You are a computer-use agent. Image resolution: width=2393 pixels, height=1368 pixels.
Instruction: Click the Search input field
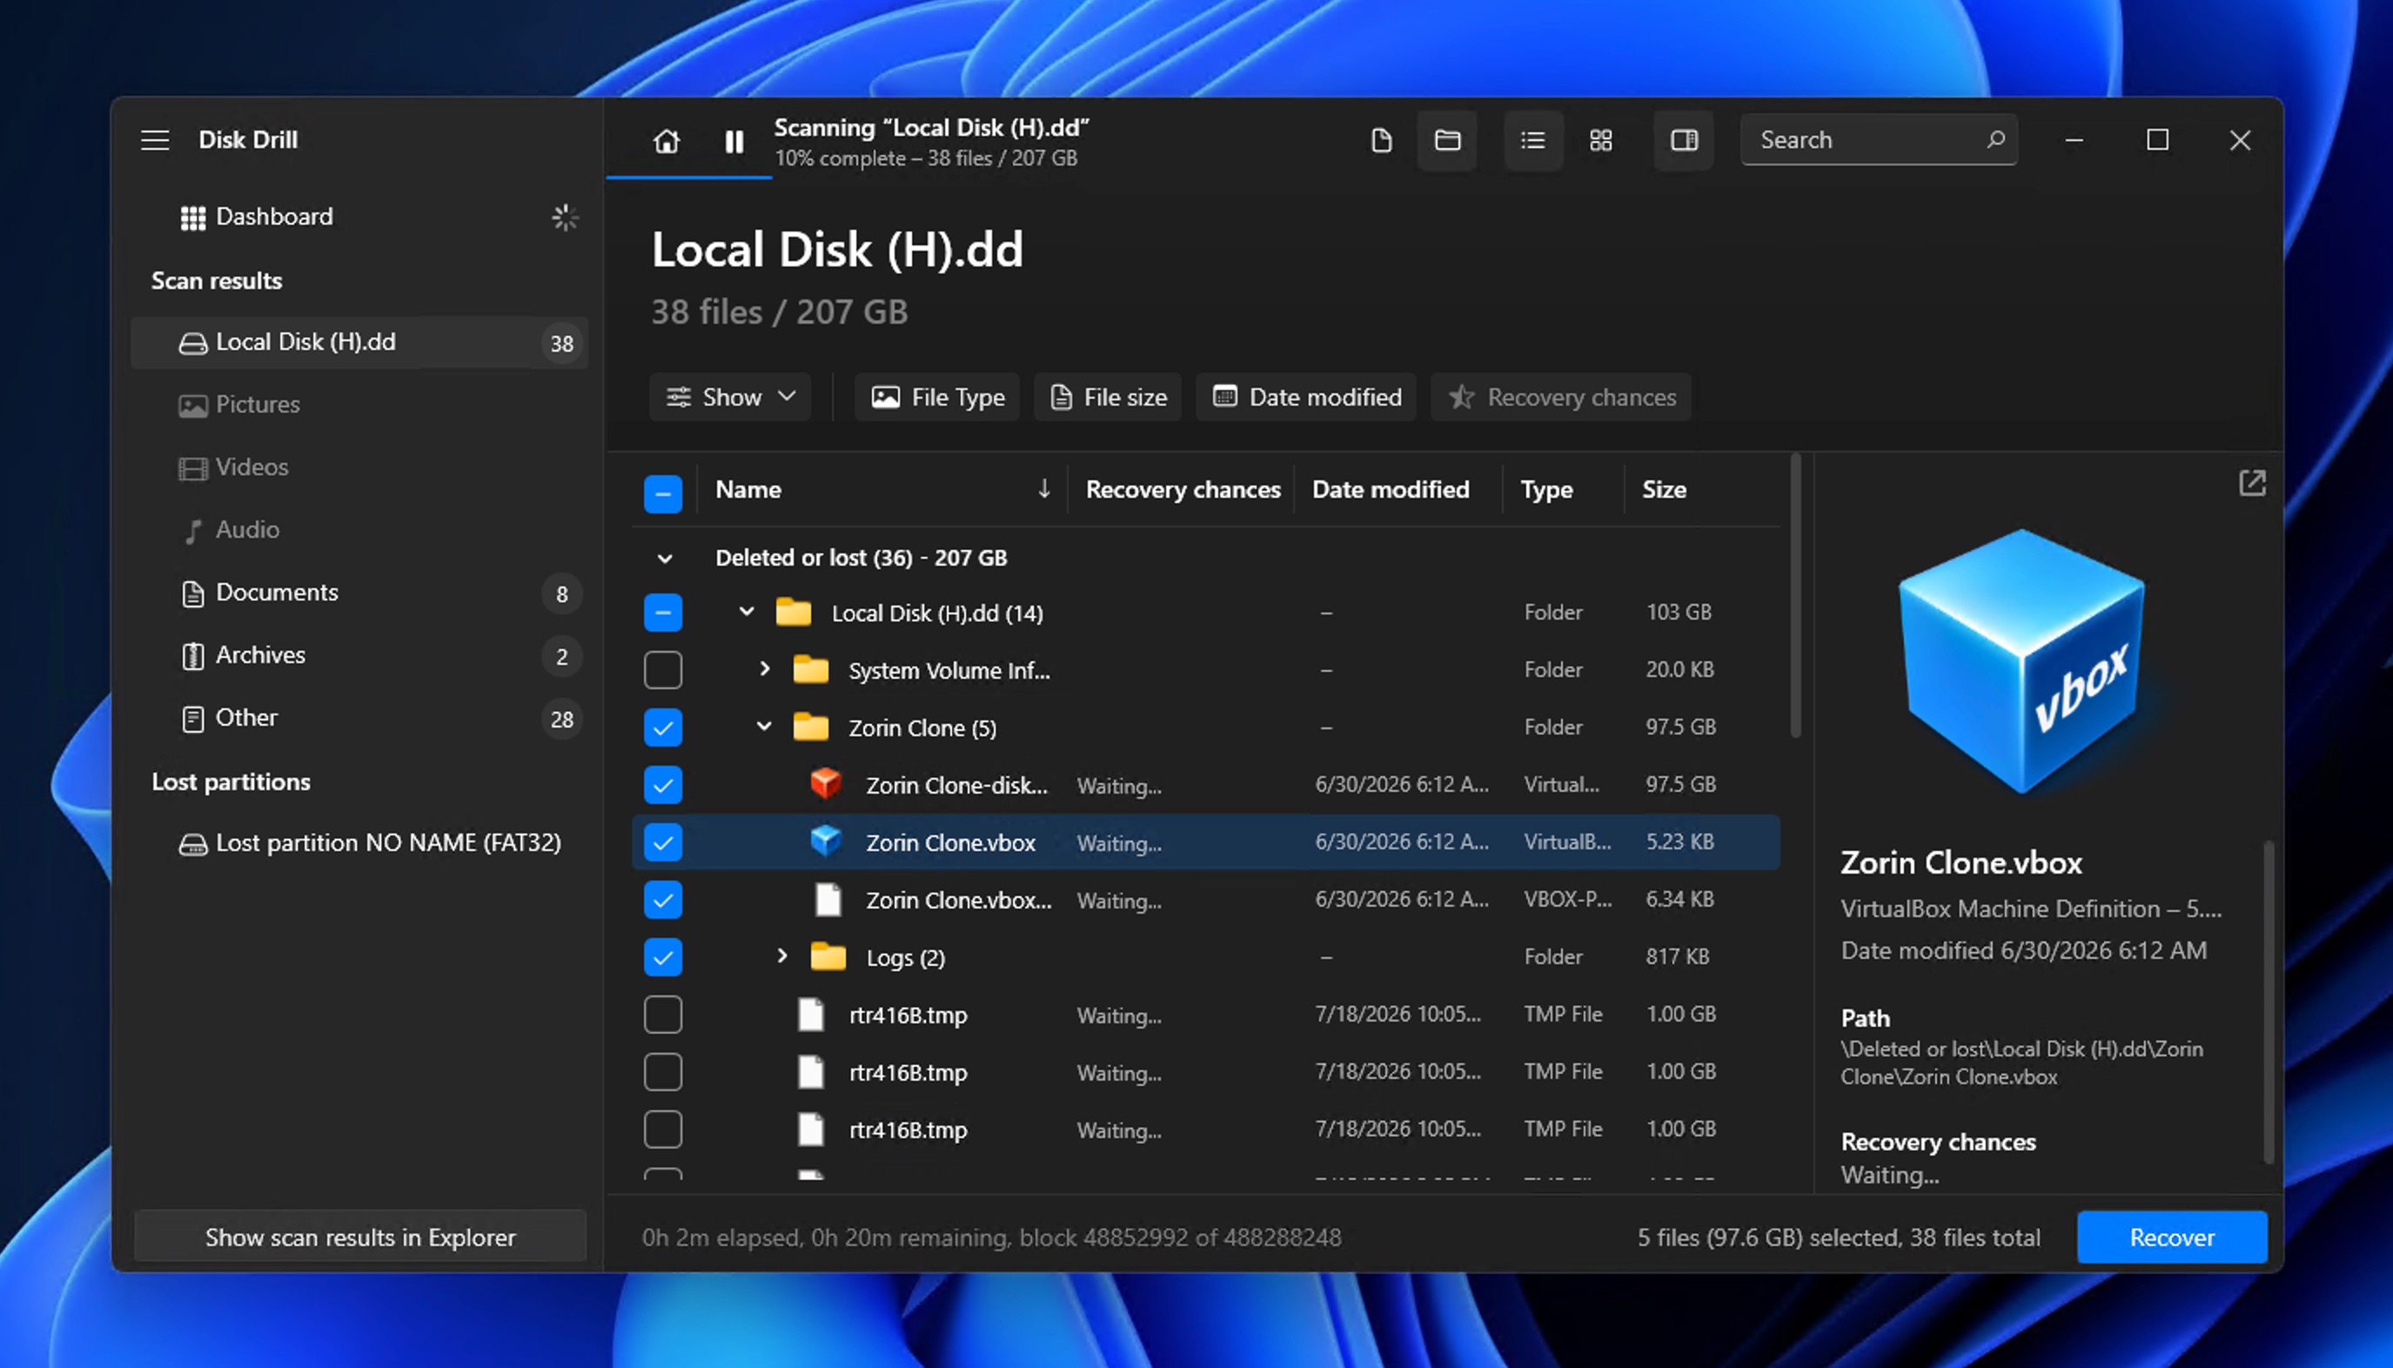pos(1878,140)
